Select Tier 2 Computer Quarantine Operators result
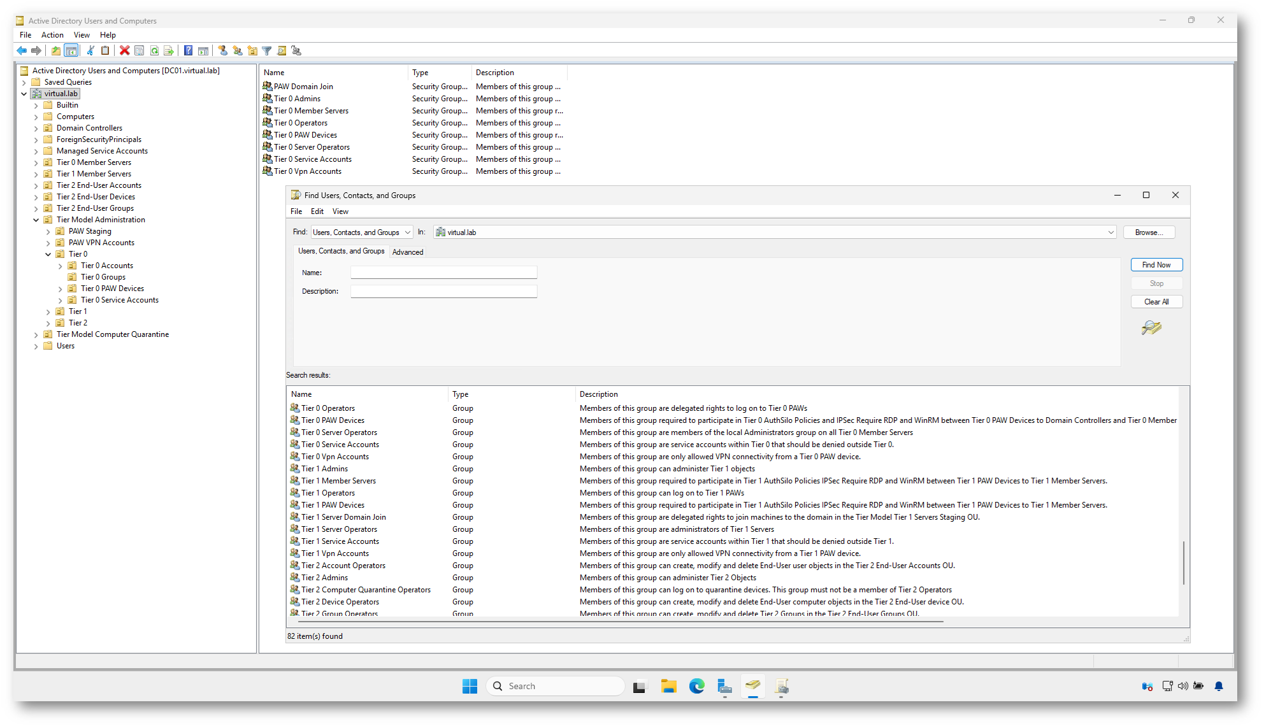This screenshot has height=728, width=1264. 366,590
